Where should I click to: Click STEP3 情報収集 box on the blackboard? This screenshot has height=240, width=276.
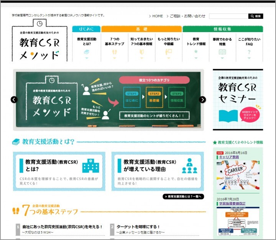point(177,97)
